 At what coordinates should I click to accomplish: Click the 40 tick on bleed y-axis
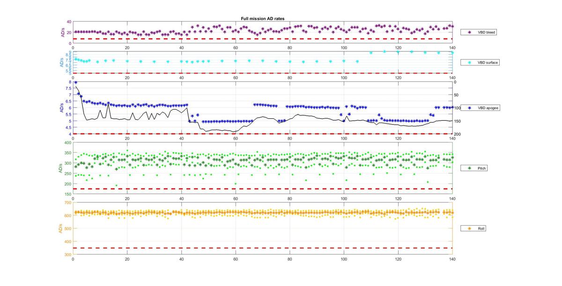tap(69, 22)
